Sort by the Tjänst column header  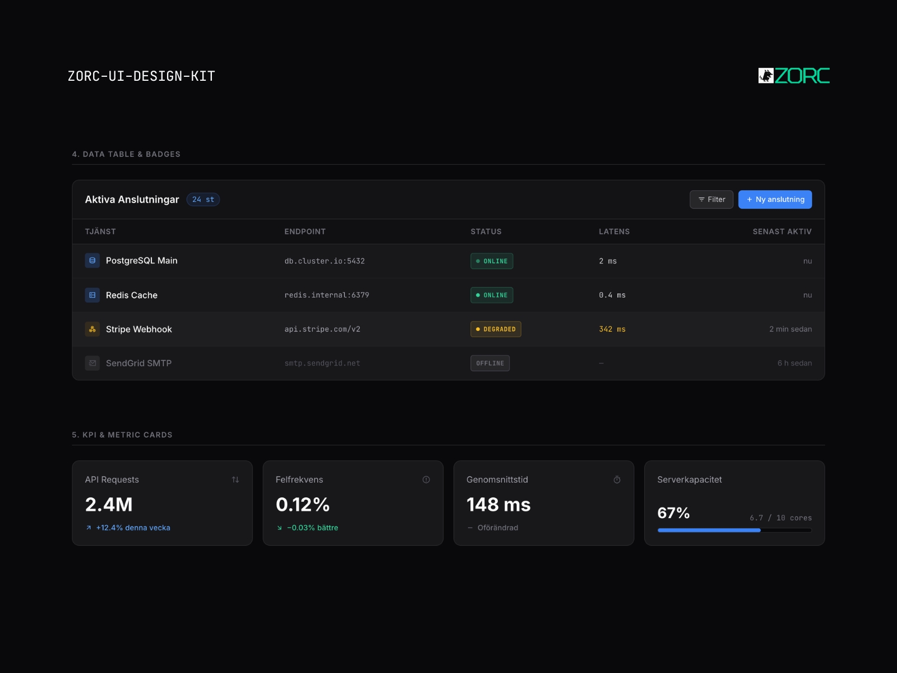click(100, 232)
